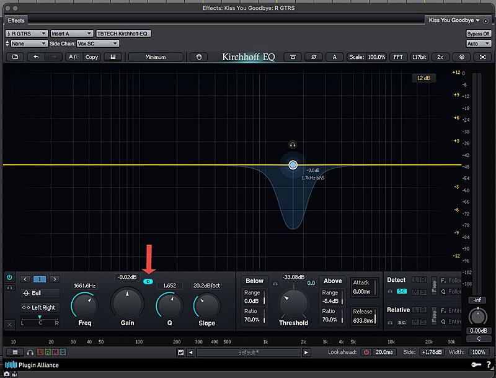Go to previous band arrow

pos(25,279)
